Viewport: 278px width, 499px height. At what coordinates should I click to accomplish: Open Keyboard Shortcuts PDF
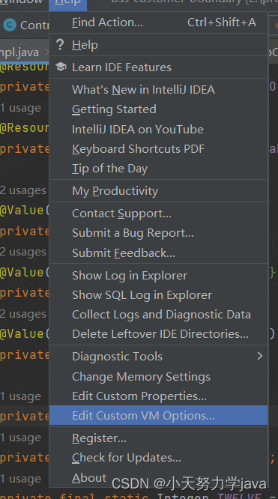pos(159,148)
